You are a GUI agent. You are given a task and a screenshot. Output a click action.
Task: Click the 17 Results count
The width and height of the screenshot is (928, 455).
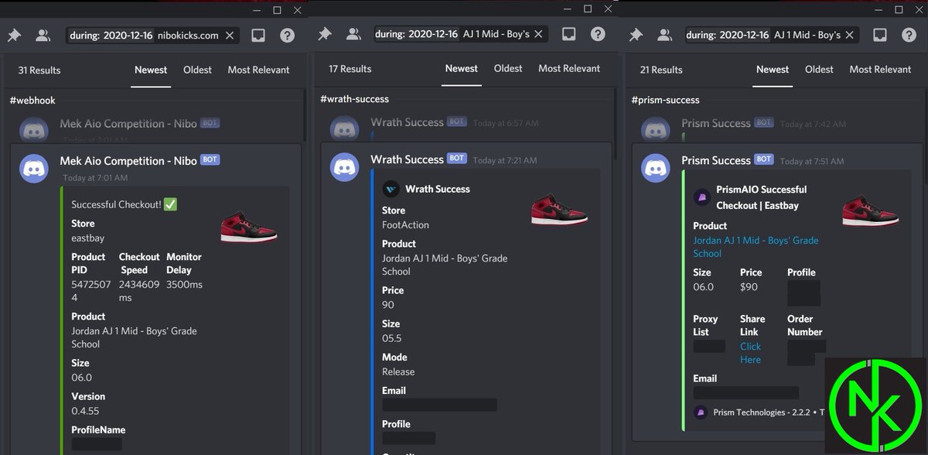coord(350,68)
